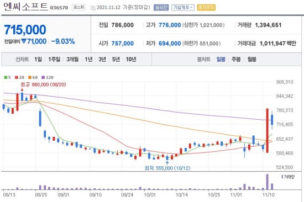The height and width of the screenshot is (202, 304).
Task: Select the 1일 line chart tab
Action: (x=38, y=59)
